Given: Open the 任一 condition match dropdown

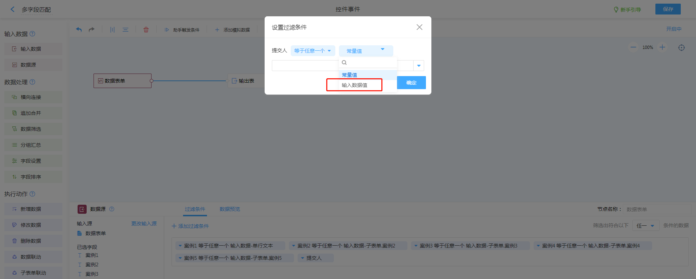Looking at the screenshot, I should (646, 226).
